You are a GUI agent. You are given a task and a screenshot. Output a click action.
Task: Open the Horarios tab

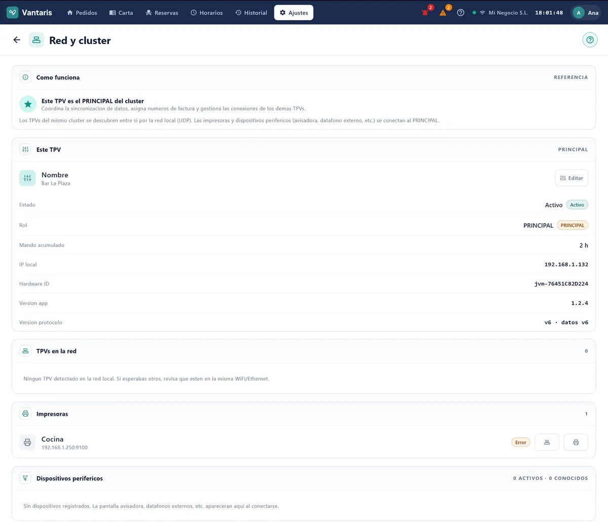pyautogui.click(x=207, y=13)
